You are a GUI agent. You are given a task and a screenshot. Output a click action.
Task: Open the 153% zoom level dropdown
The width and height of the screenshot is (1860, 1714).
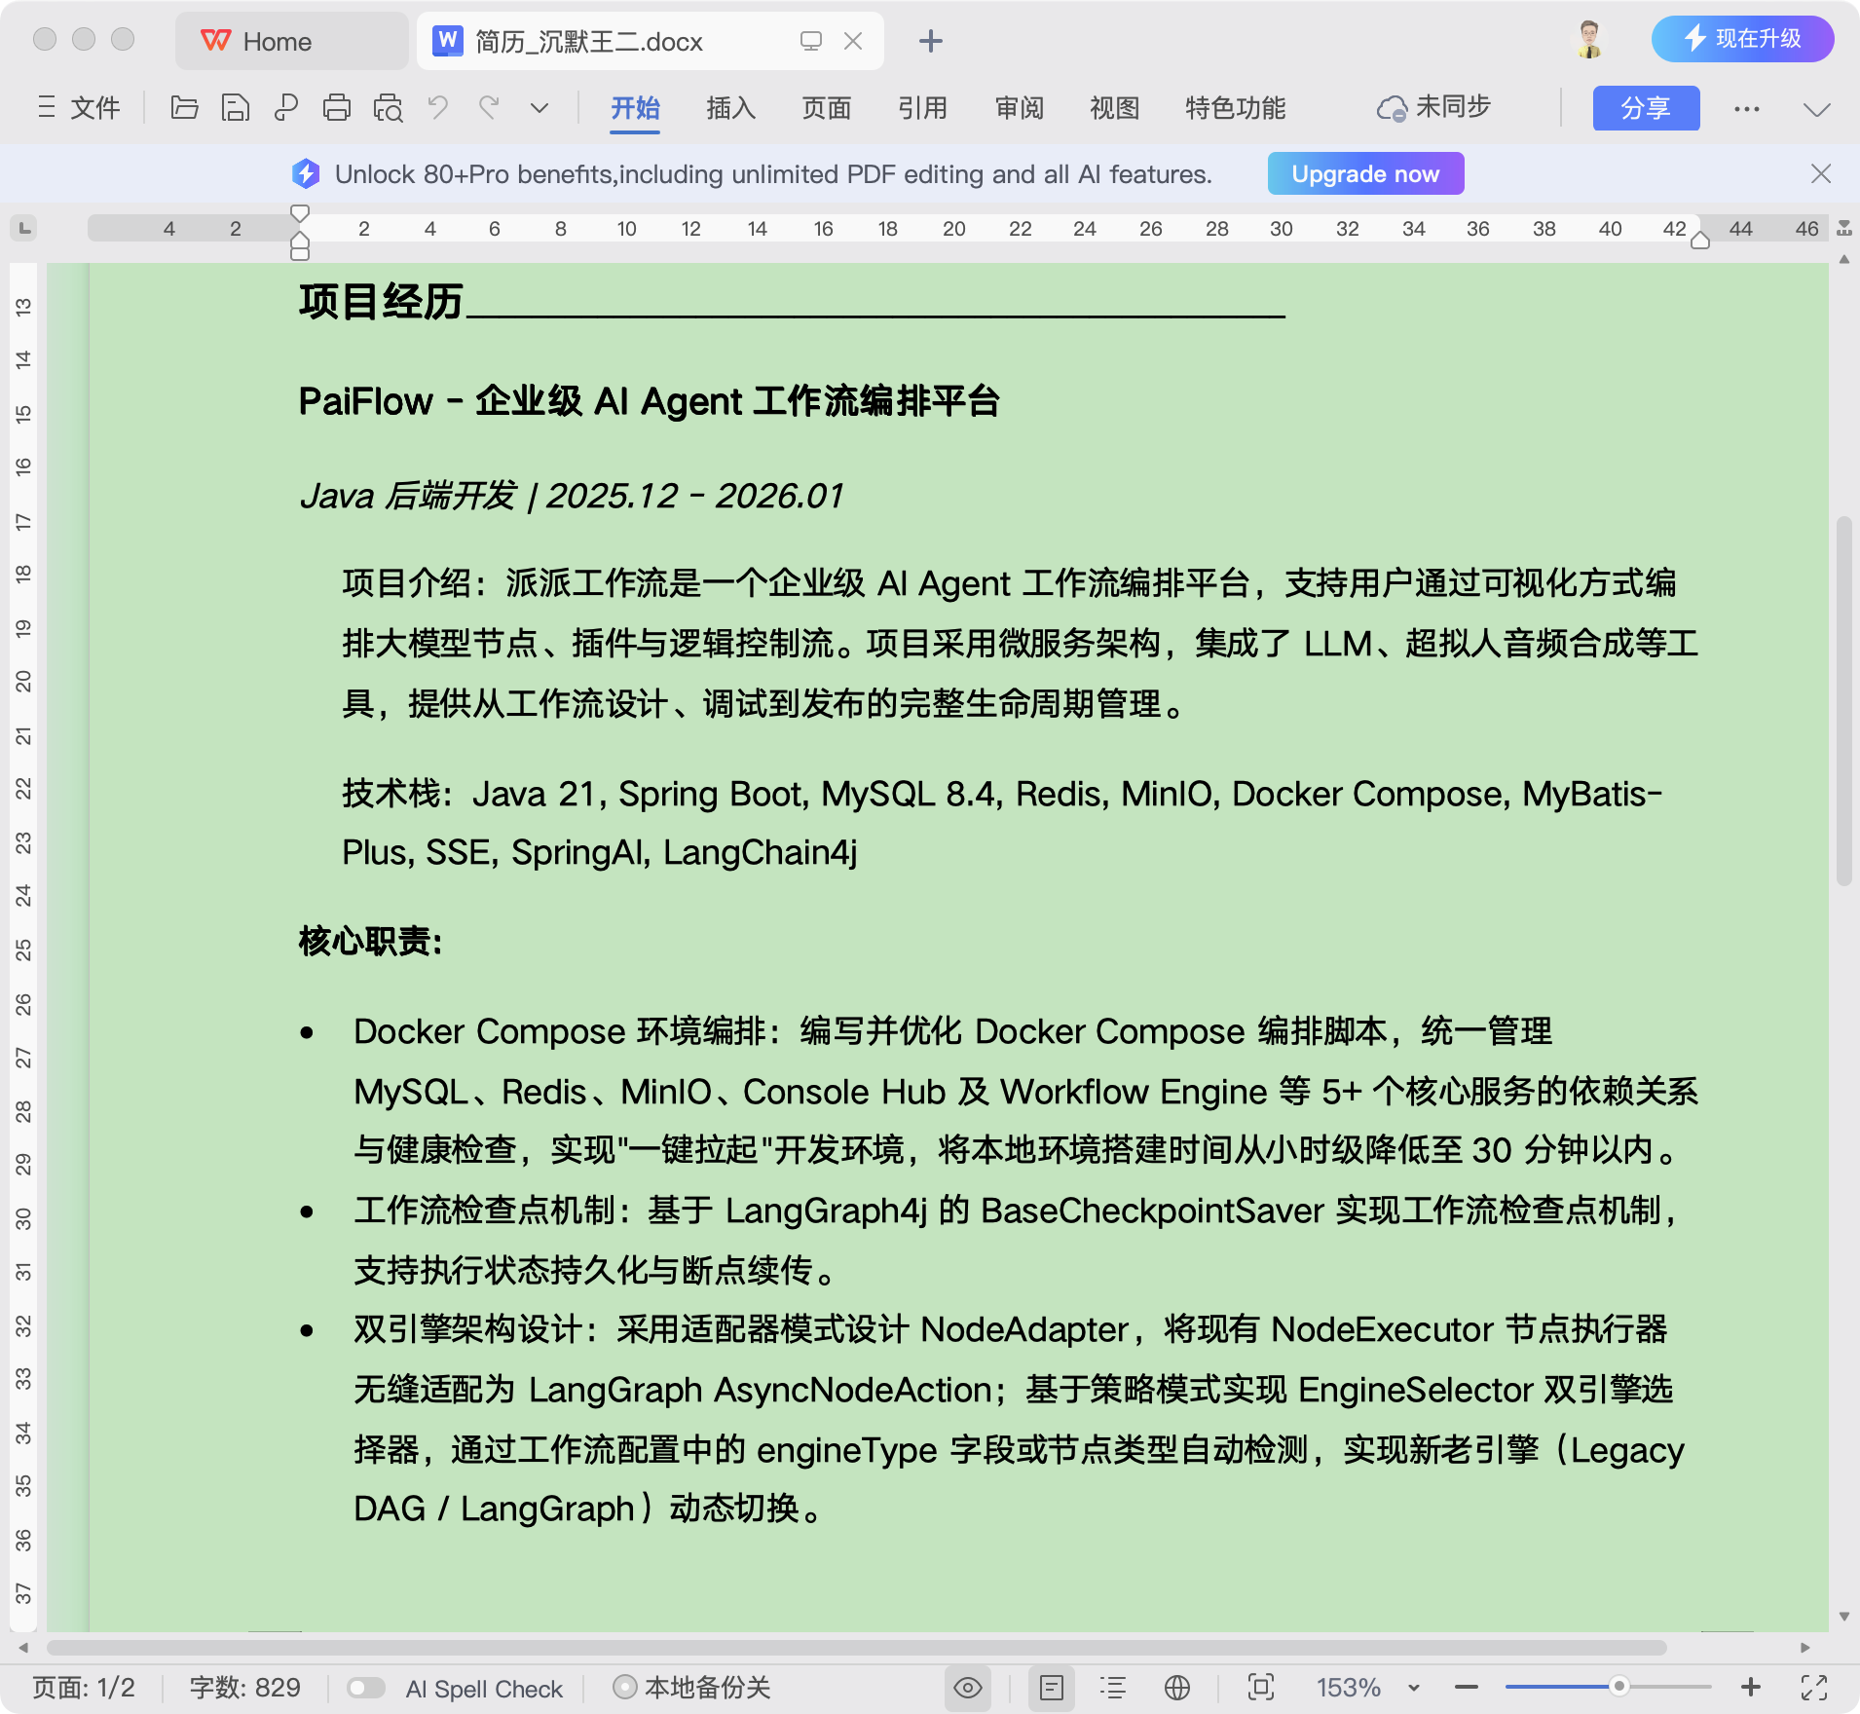[x=1414, y=1688]
